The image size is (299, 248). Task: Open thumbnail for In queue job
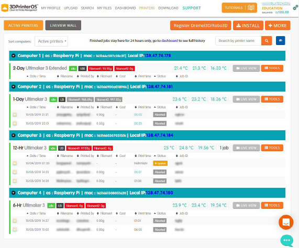click(x=15, y=163)
